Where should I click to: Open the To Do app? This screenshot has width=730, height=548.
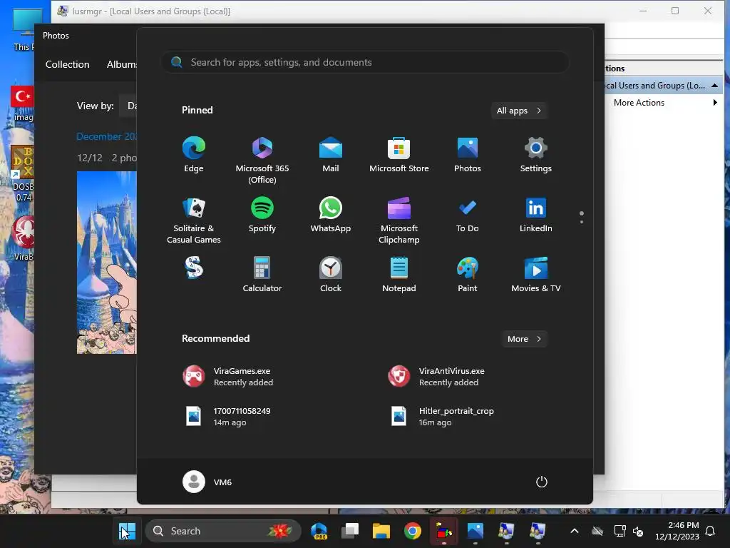point(468,214)
